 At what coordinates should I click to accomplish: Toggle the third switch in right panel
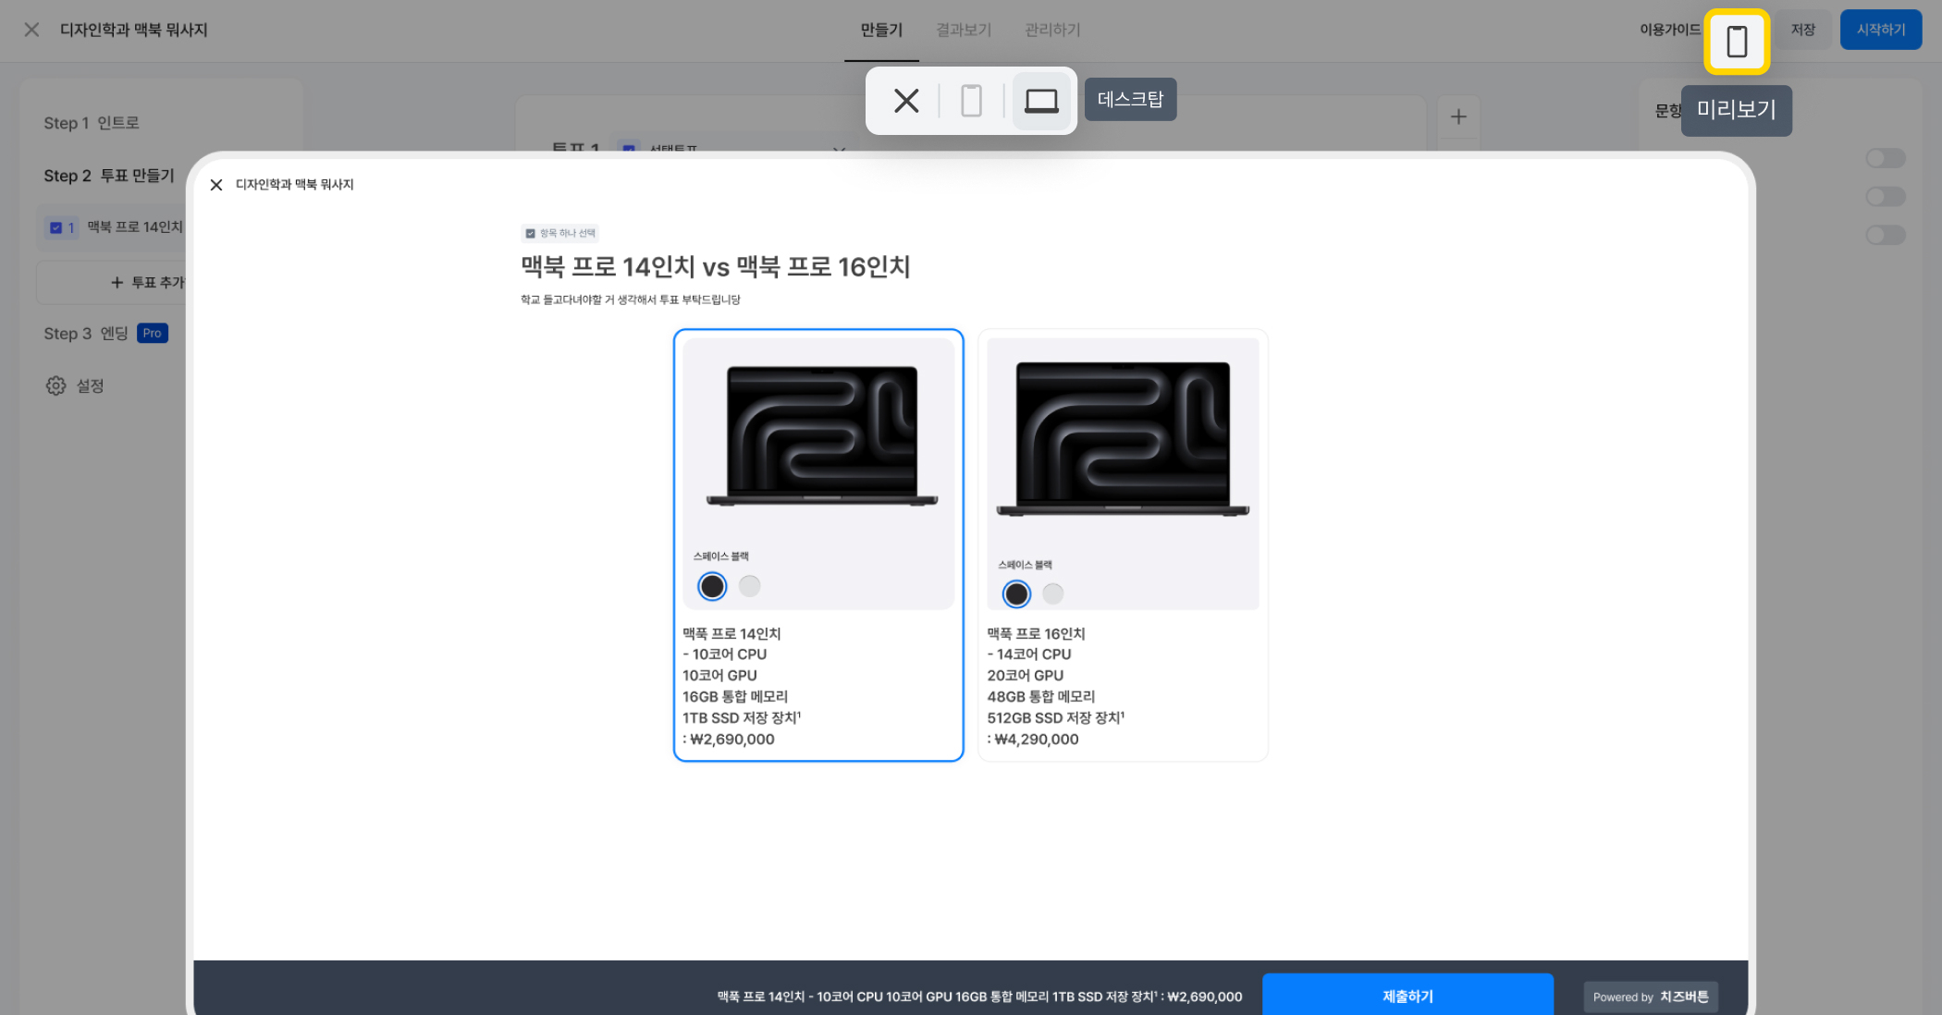click(x=1885, y=235)
